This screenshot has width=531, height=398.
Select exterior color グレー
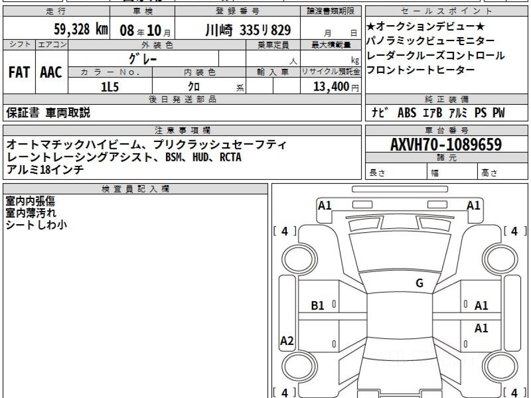pos(143,58)
